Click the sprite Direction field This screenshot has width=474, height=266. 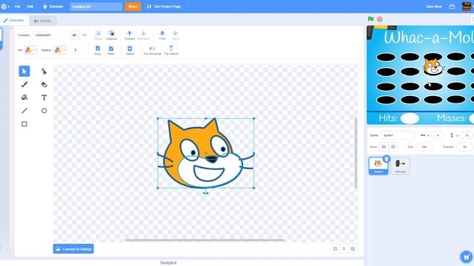(x=465, y=147)
